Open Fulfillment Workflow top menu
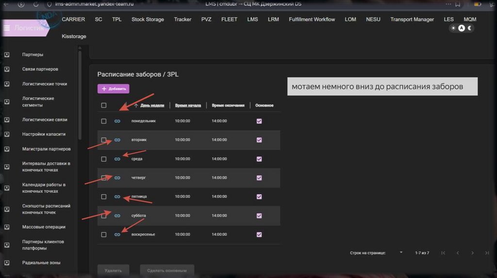This screenshot has height=278, width=497. [x=312, y=19]
